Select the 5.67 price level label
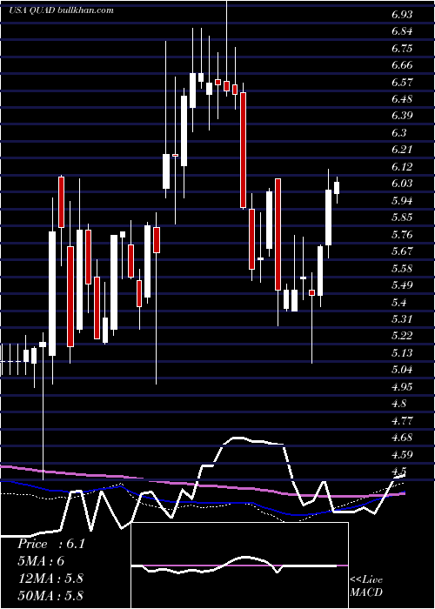Viewport: 435px width, 609px height. [402, 251]
